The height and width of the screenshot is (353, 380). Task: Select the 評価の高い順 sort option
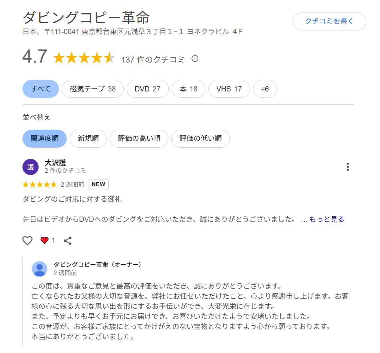(139, 138)
